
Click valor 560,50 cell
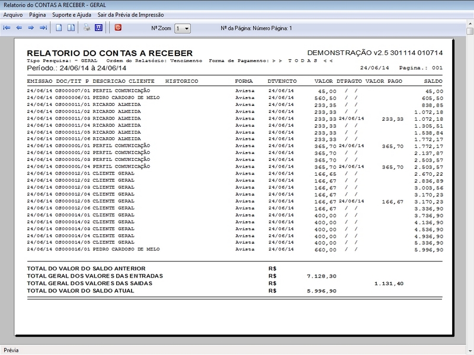tap(325, 98)
